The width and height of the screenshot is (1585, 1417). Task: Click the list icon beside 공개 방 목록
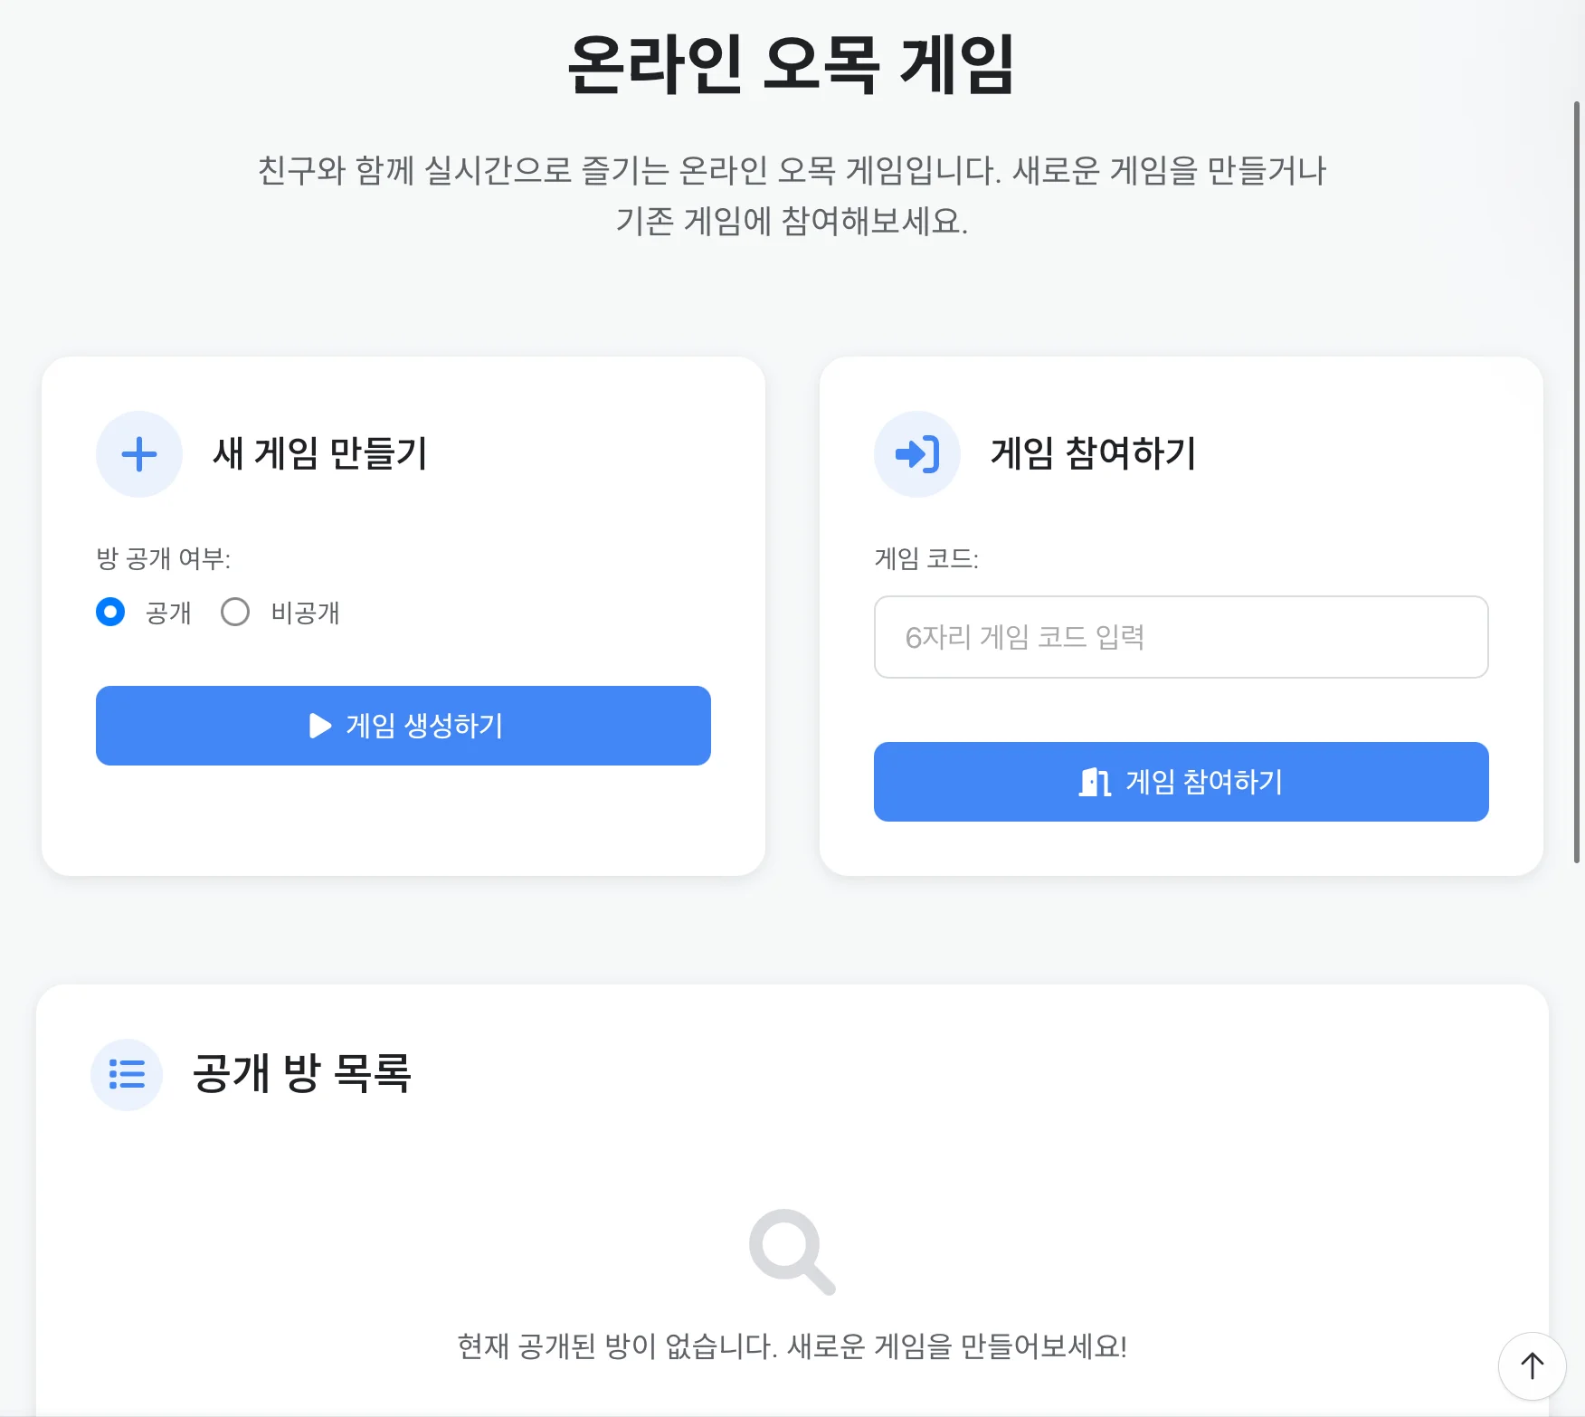pos(127,1074)
